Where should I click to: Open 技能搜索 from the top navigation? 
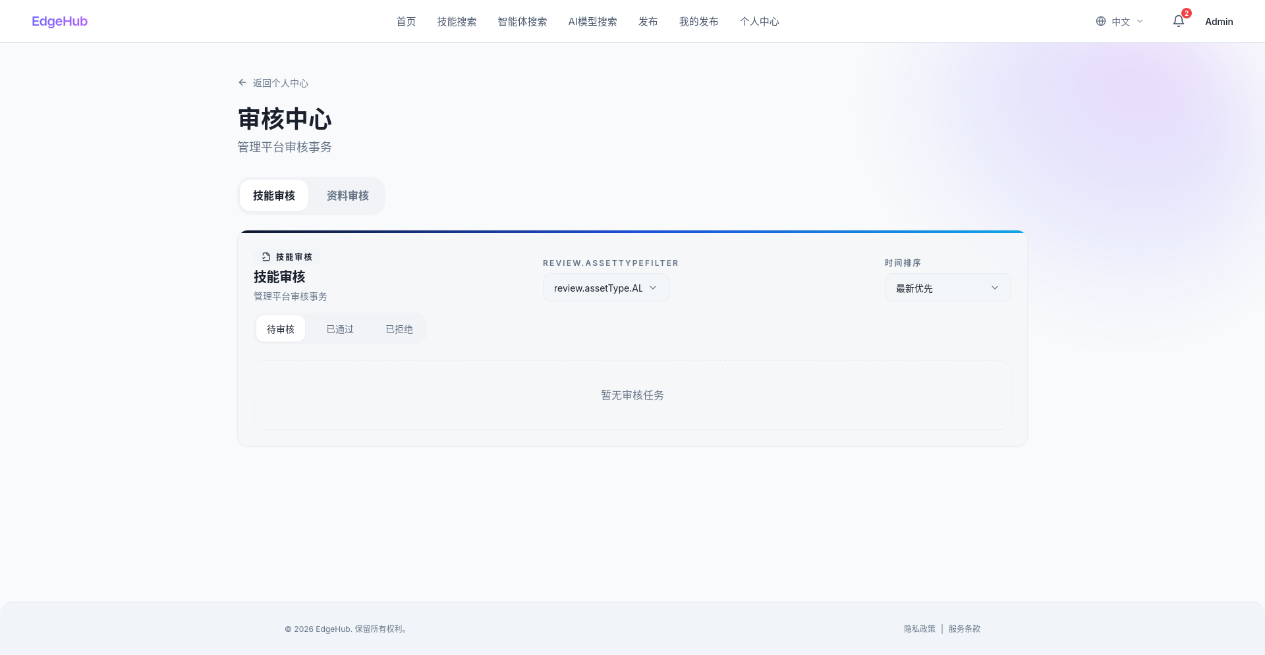[457, 21]
